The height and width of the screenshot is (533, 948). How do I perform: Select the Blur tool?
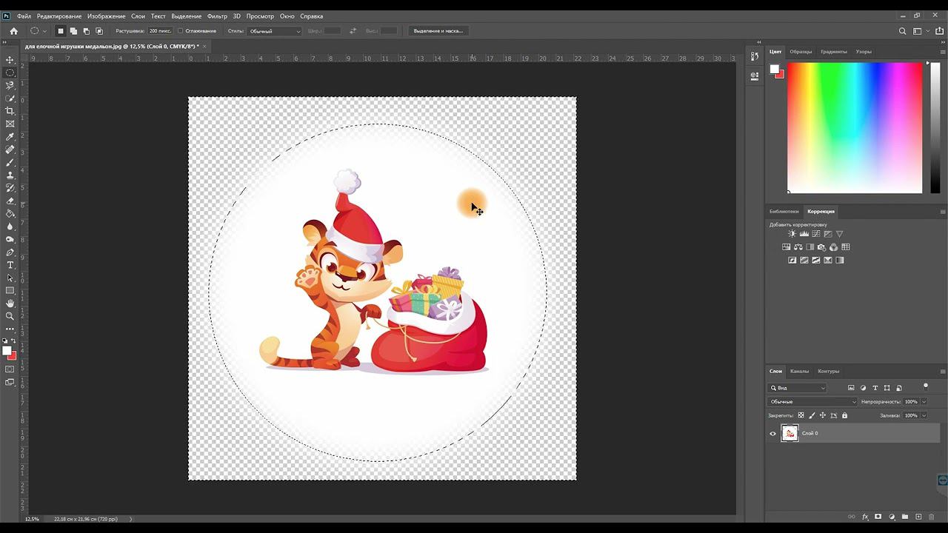(x=10, y=227)
